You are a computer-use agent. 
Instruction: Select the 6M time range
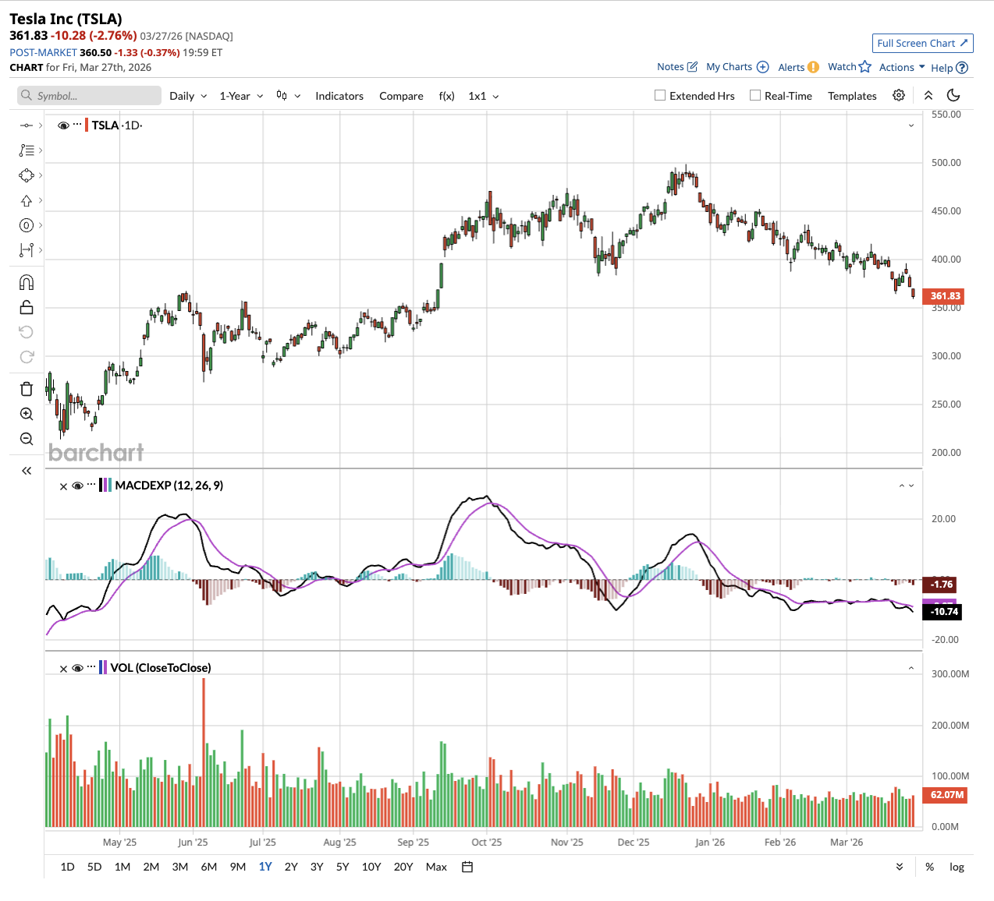(208, 867)
